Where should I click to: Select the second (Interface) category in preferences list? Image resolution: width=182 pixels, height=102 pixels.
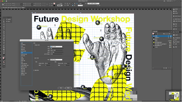pos(26,45)
